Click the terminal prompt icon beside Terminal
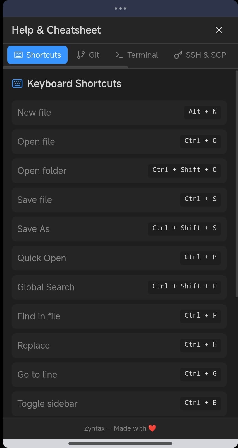The width and height of the screenshot is (238, 448). coord(119,55)
